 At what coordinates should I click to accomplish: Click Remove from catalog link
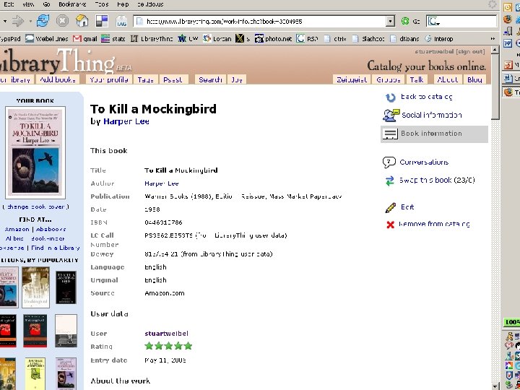point(434,224)
